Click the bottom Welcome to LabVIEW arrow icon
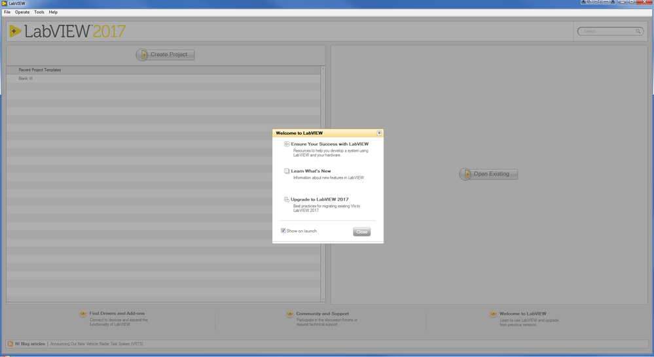654x357 pixels. 494,314
